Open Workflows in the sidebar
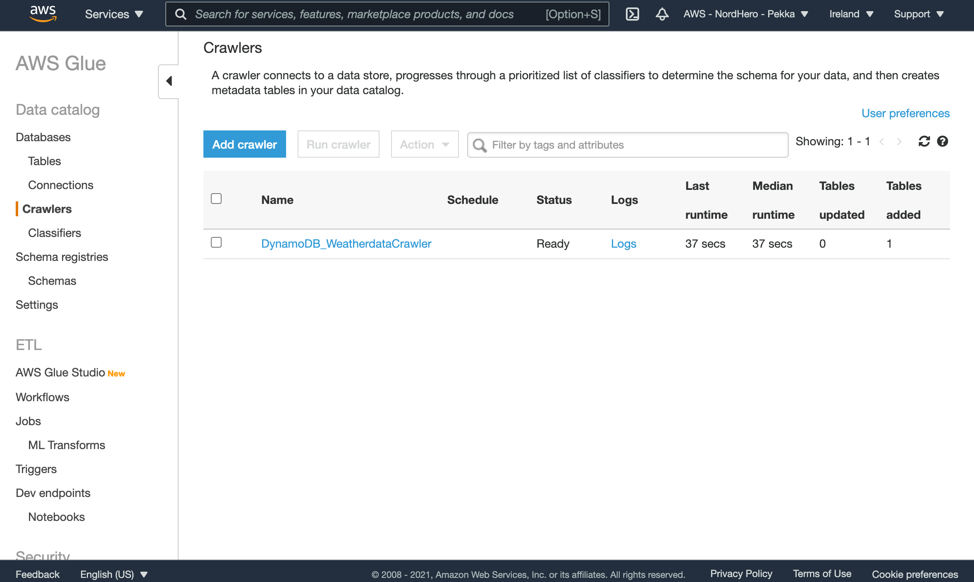 pos(42,397)
